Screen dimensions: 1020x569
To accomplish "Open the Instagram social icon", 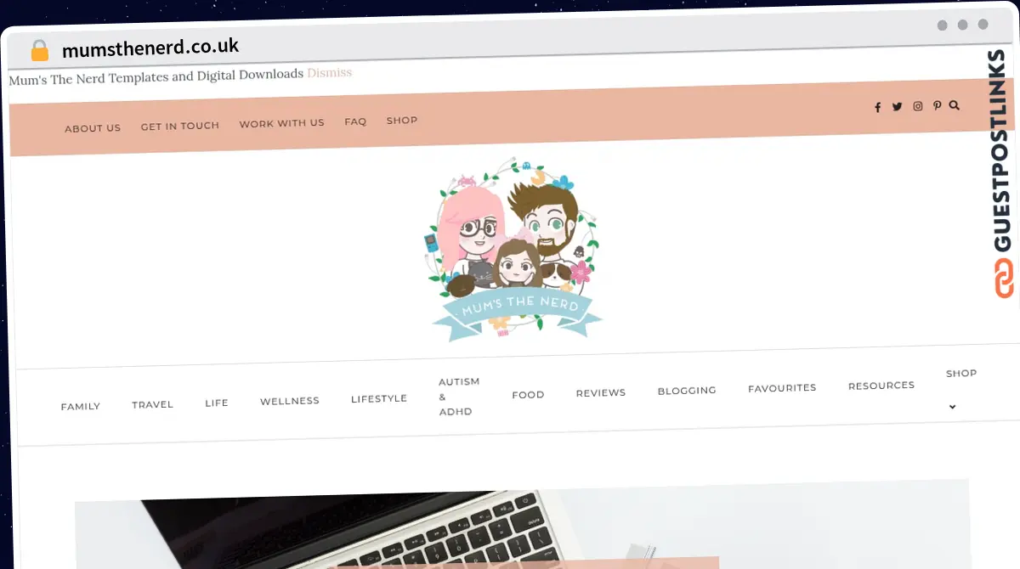I will coord(918,106).
